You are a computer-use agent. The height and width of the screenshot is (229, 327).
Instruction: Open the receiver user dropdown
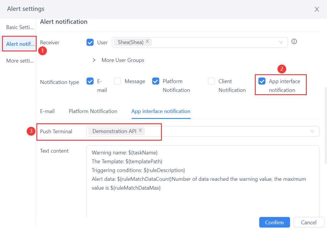(x=280, y=42)
